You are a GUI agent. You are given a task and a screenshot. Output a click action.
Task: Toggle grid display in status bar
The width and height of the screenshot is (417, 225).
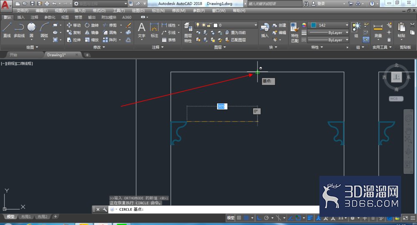point(239,218)
